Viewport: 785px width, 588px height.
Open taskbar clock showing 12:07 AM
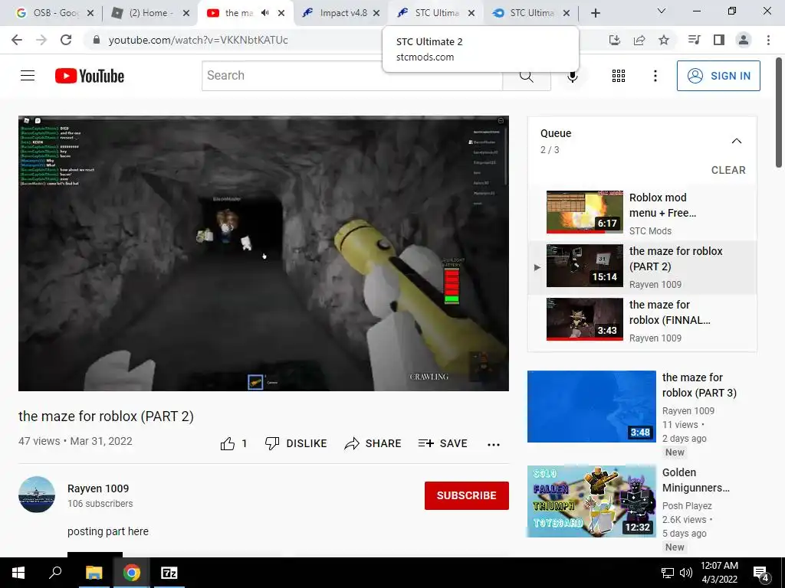719,573
